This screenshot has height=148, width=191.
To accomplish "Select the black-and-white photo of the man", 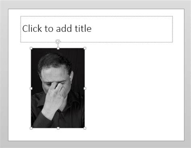I will click(x=58, y=88).
